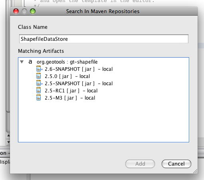Click the 2.5-RC1 jar icon
This screenshot has width=204, height=180.
[x=38, y=90]
